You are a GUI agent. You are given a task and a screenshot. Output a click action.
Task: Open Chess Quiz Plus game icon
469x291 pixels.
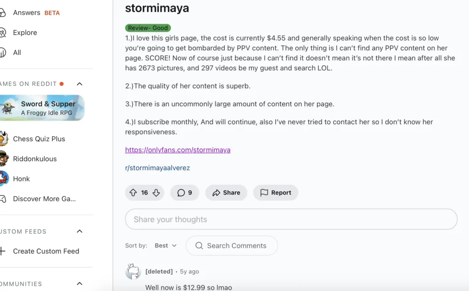4,139
